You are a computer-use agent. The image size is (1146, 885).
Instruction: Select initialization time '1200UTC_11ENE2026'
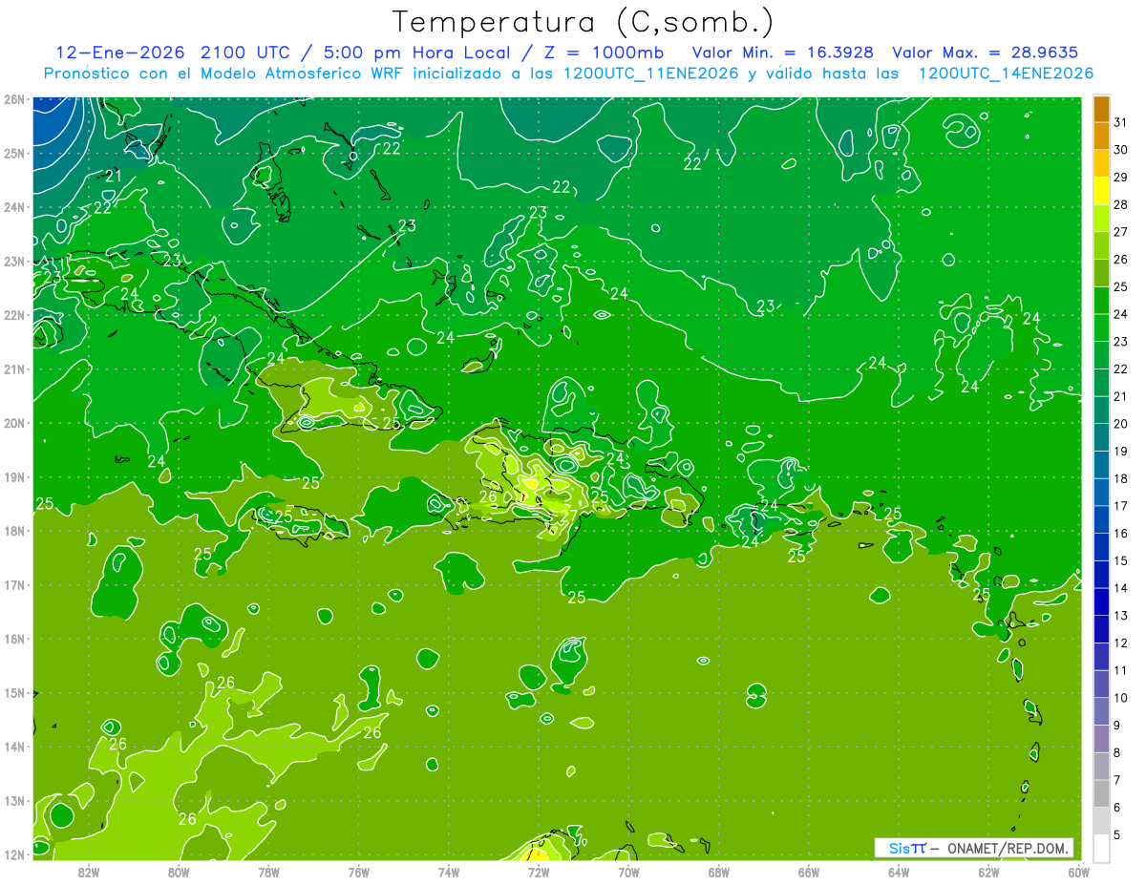click(649, 74)
